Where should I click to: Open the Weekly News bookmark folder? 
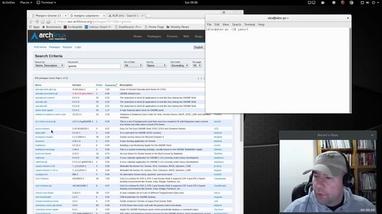[x=178, y=27]
